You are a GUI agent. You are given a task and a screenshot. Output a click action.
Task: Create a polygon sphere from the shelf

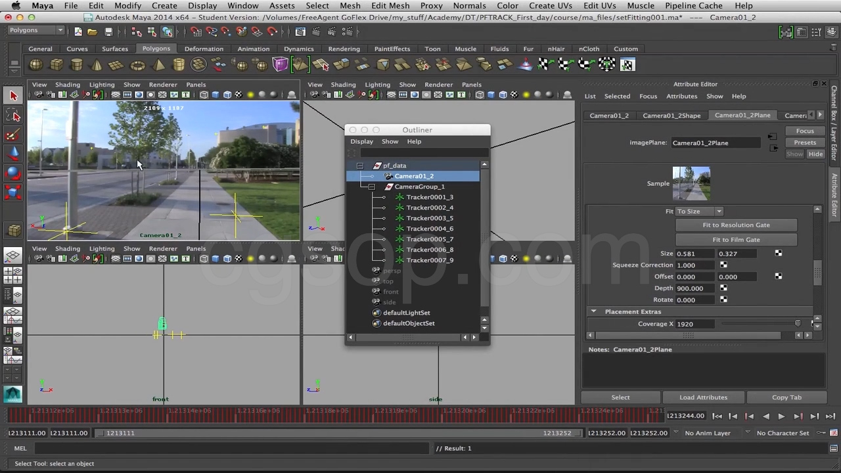click(35, 64)
